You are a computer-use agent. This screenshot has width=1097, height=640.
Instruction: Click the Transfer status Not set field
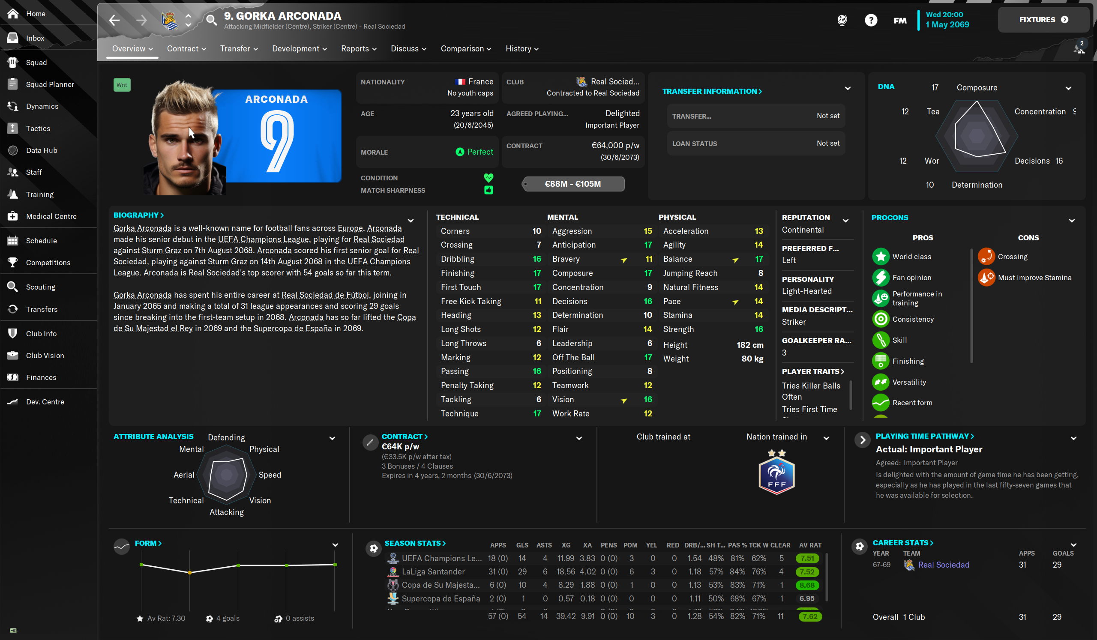(x=756, y=116)
